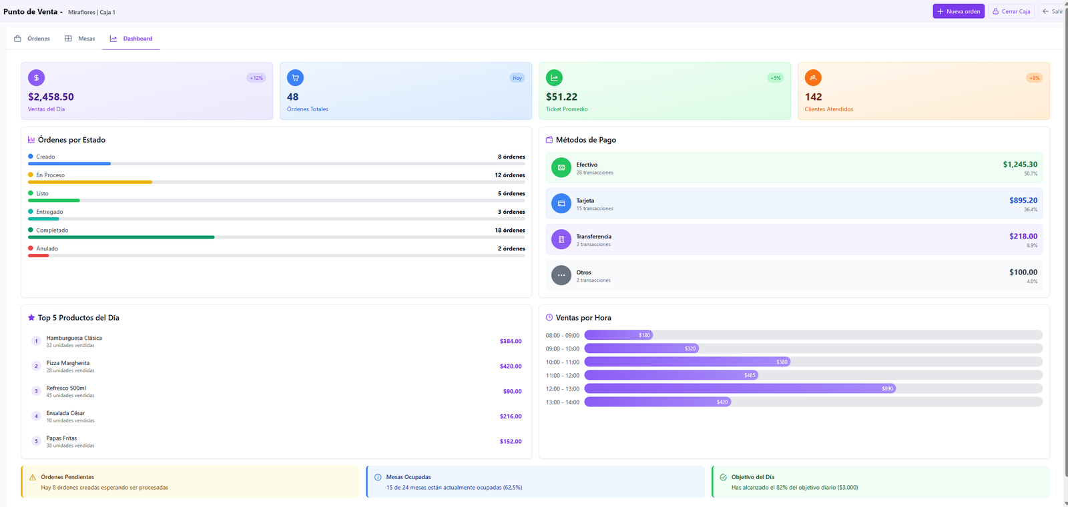Click the orange people icon on Clientes Atendidos
Viewport: 1068px width, 507px height.
tap(813, 78)
